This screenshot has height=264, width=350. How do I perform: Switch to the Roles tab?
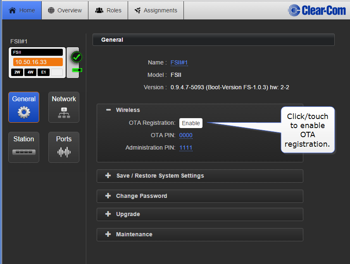(x=108, y=10)
